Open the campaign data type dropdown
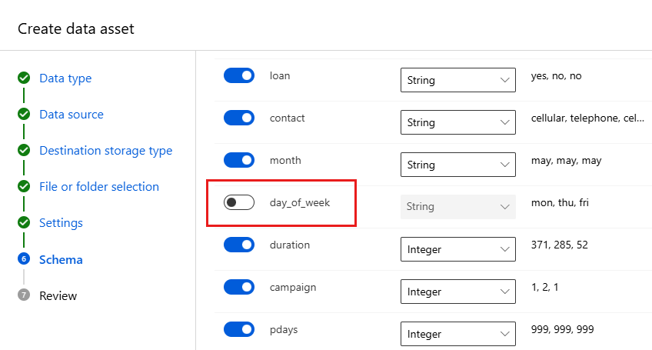 click(x=458, y=292)
